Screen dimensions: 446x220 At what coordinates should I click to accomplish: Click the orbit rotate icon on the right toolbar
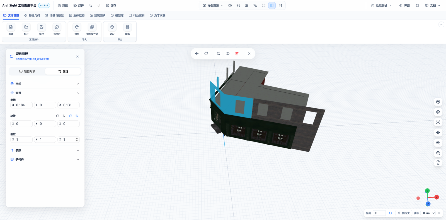click(x=438, y=112)
